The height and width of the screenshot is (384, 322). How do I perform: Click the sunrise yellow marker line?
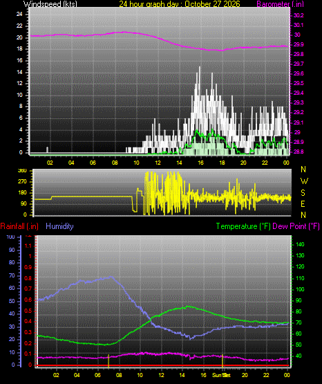(x=108, y=360)
